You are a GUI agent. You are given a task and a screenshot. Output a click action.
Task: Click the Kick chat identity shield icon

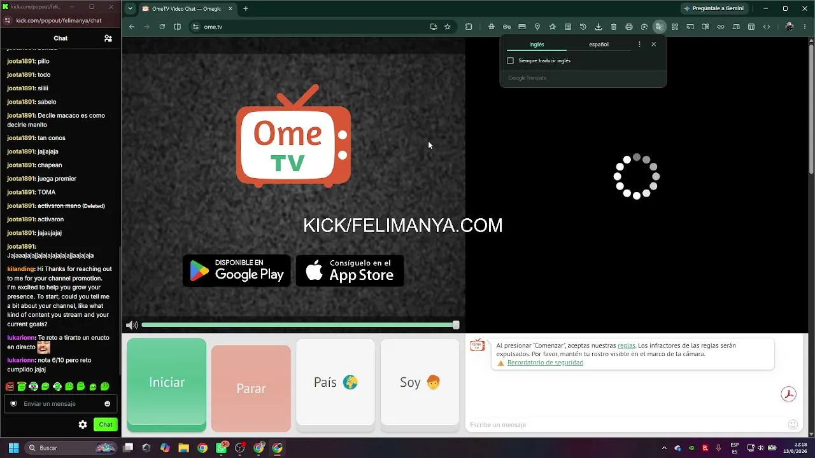pos(13,404)
